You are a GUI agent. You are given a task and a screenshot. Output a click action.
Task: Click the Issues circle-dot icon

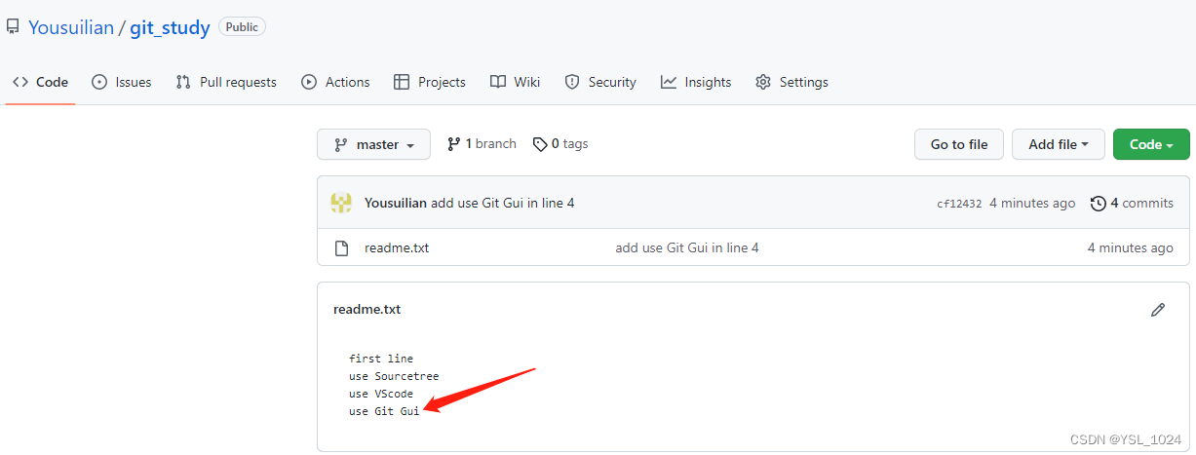[x=99, y=82]
